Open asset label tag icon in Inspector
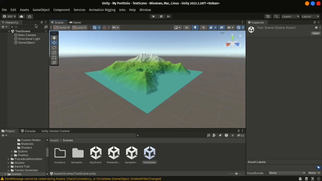Screen dimensions: 322x181 [x=319, y=167]
